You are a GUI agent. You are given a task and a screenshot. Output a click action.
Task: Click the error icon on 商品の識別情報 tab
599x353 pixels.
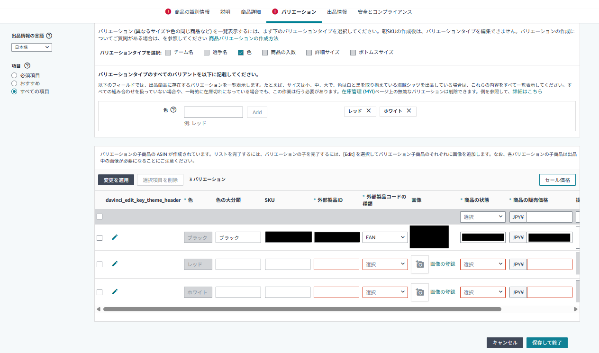[x=168, y=11]
